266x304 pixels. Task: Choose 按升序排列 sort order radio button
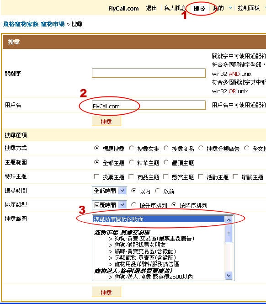coord(133,205)
